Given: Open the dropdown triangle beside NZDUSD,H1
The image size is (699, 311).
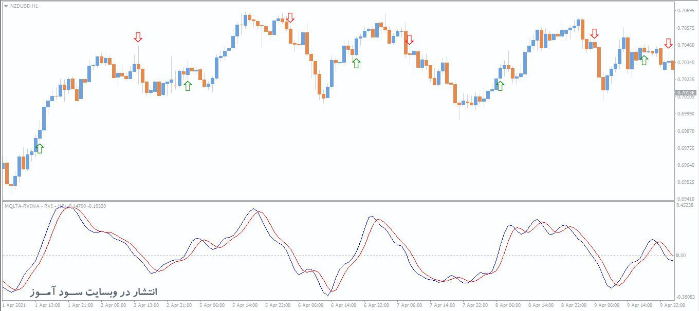Looking at the screenshot, I should pyautogui.click(x=6, y=6).
